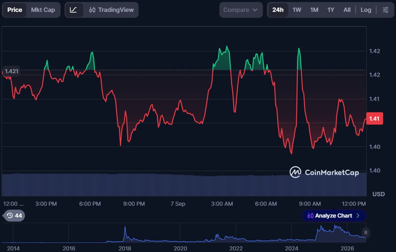396x252 pixels.
Task: Open the Compare dropdown
Action: point(241,10)
